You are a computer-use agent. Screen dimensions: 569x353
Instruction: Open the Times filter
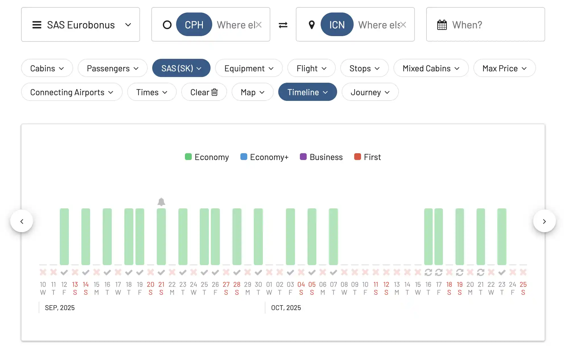[x=152, y=92]
